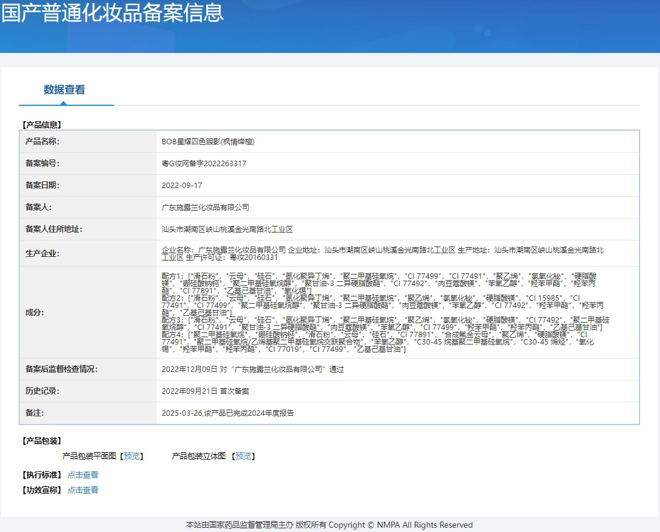Image resolution: width=660 pixels, height=532 pixels.
Task: Click the inspection record 2022年12月09日 通过
Action: (252, 369)
